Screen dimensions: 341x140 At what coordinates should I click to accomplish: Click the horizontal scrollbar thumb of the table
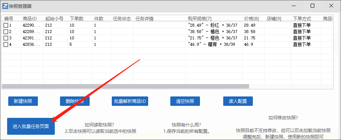tap(125, 86)
